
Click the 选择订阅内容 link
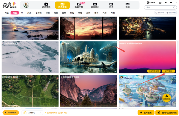tap(56, 113)
